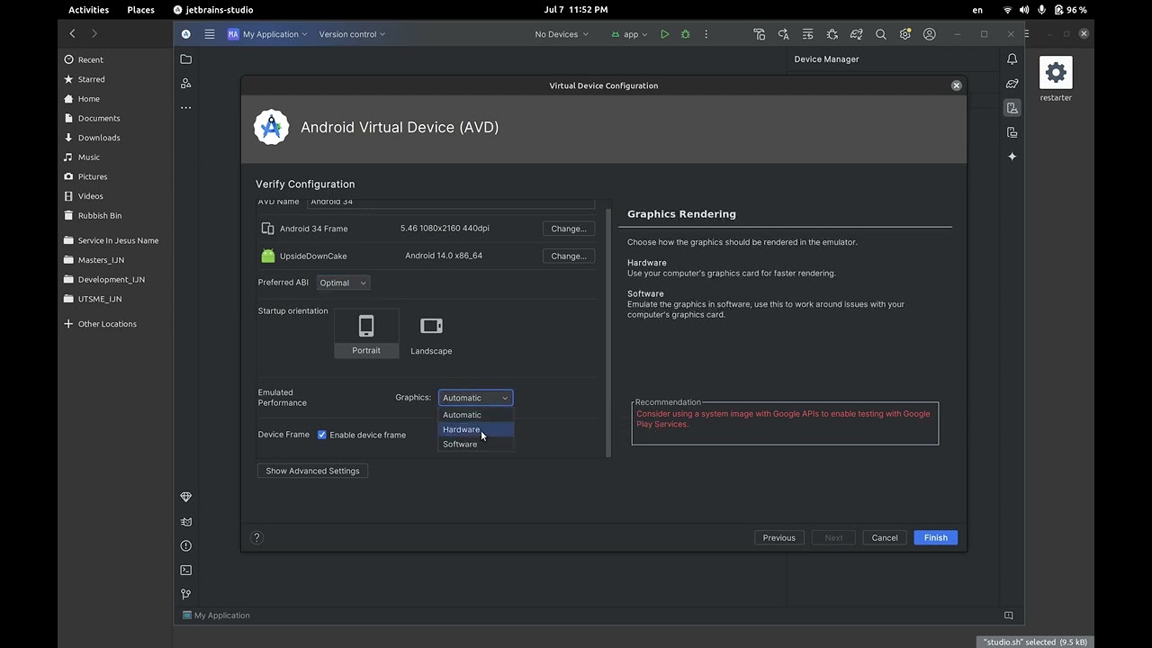Expand the Version control dropdown
The image size is (1152, 648).
pos(352,34)
